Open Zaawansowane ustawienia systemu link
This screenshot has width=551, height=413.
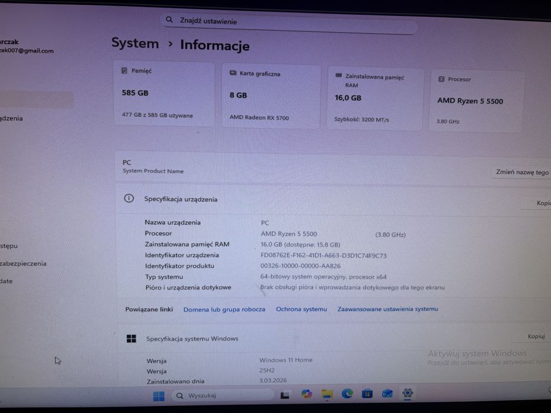coord(387,309)
